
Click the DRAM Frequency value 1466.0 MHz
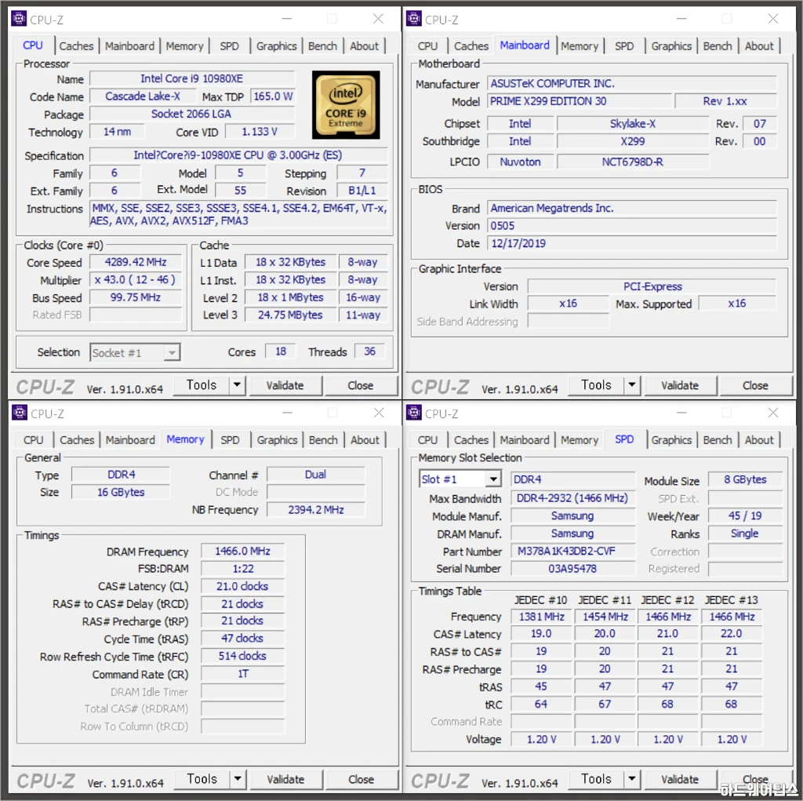pyautogui.click(x=243, y=552)
